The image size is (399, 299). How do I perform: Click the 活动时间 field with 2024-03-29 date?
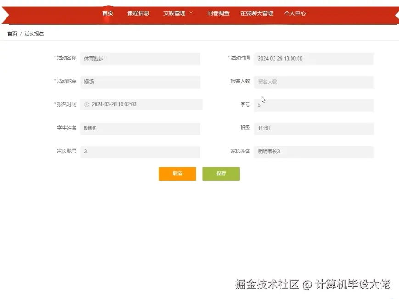(314, 58)
